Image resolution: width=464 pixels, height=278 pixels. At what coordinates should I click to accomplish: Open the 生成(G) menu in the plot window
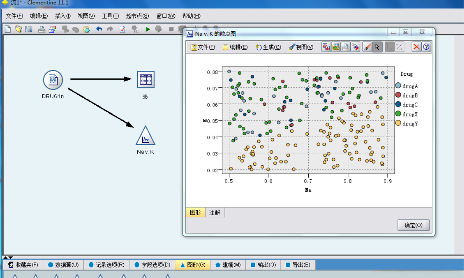click(x=268, y=47)
